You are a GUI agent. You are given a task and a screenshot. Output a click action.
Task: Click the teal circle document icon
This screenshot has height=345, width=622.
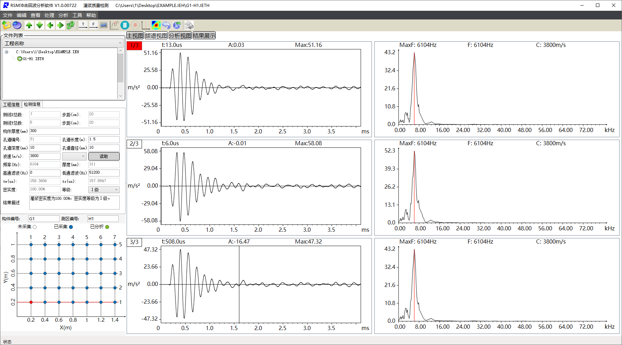pos(125,25)
